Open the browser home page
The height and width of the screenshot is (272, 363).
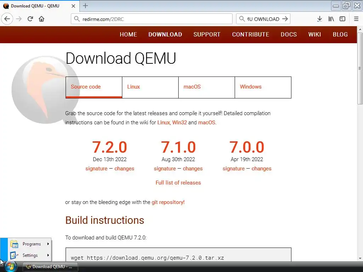tap(41, 19)
